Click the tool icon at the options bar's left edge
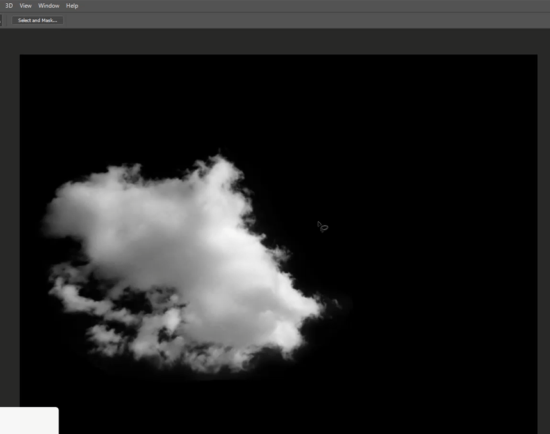550x434 pixels. (x=2, y=20)
